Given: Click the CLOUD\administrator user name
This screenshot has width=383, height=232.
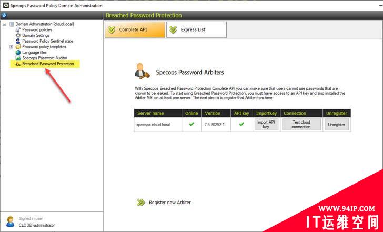Looking at the screenshot, I should pyautogui.click(x=37, y=225).
